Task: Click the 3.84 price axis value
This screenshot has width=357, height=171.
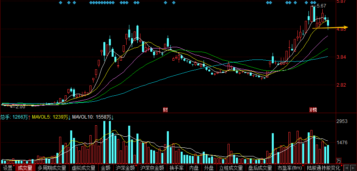Action: pyautogui.click(x=342, y=57)
